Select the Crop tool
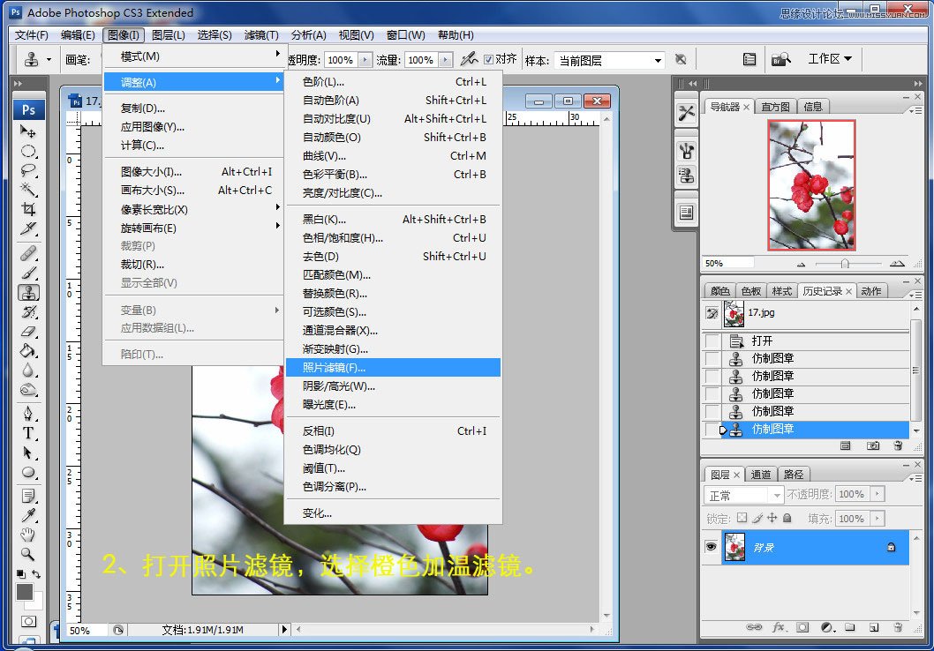The height and width of the screenshot is (651, 934). [28, 209]
